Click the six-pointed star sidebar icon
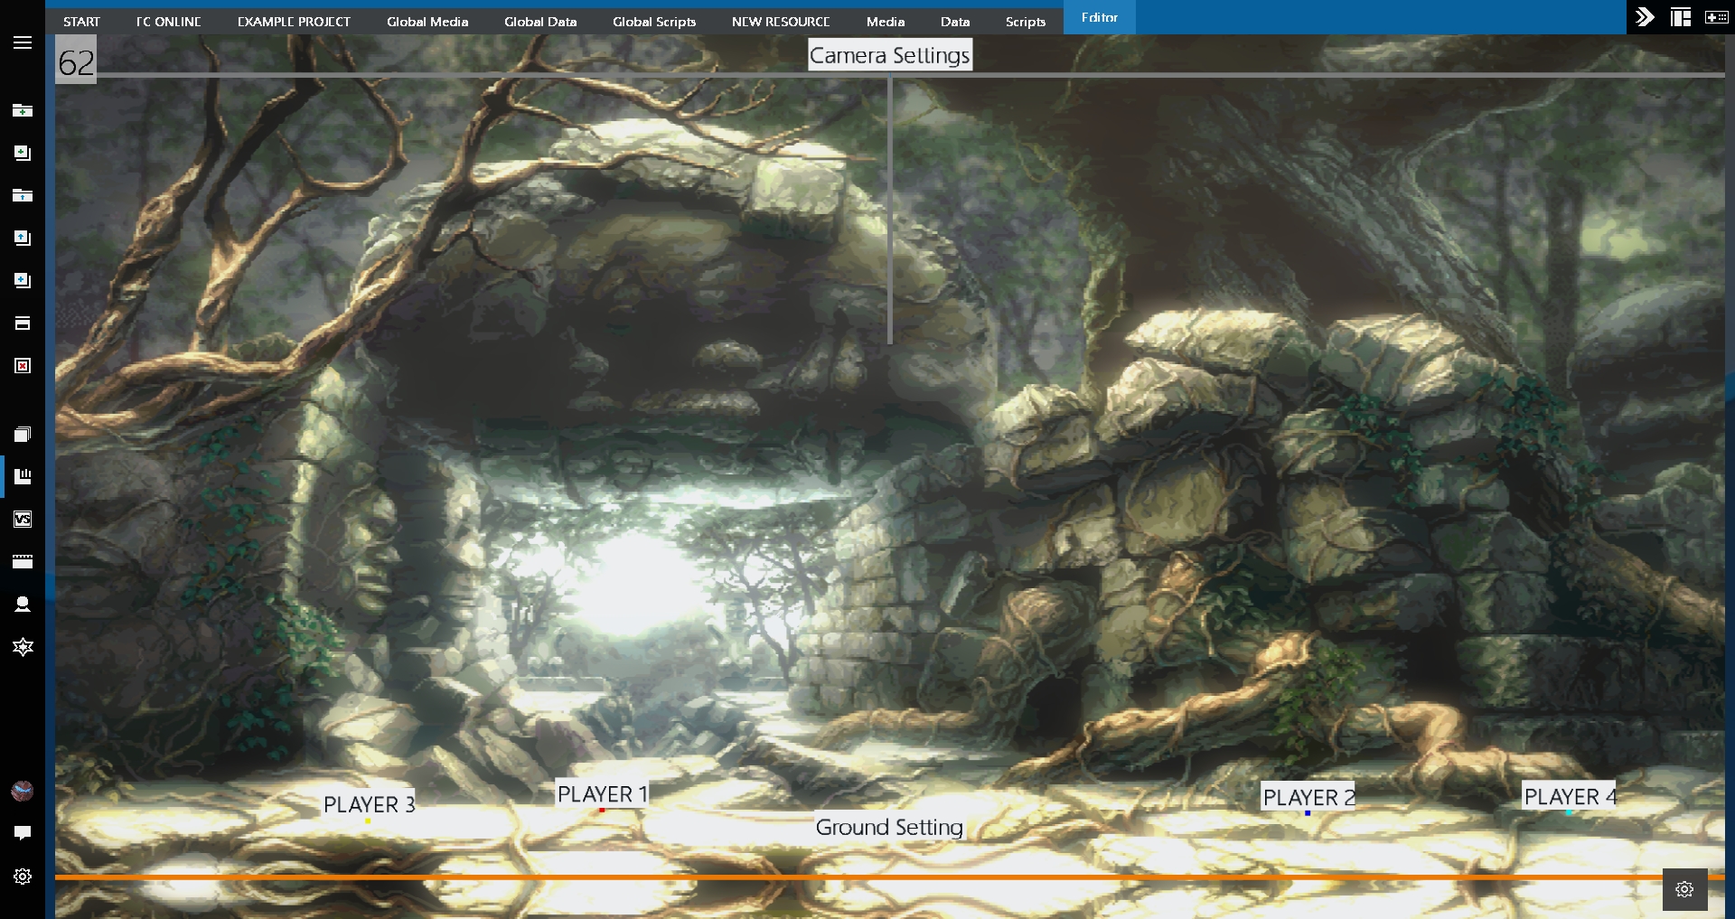 click(x=23, y=647)
